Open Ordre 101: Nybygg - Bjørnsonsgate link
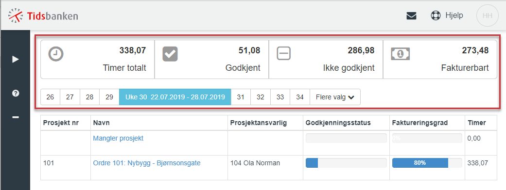 [x=147, y=163]
